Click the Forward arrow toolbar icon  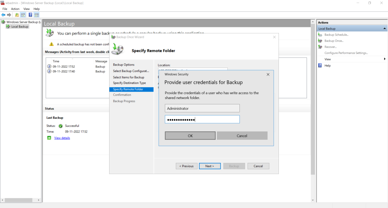click(9, 15)
